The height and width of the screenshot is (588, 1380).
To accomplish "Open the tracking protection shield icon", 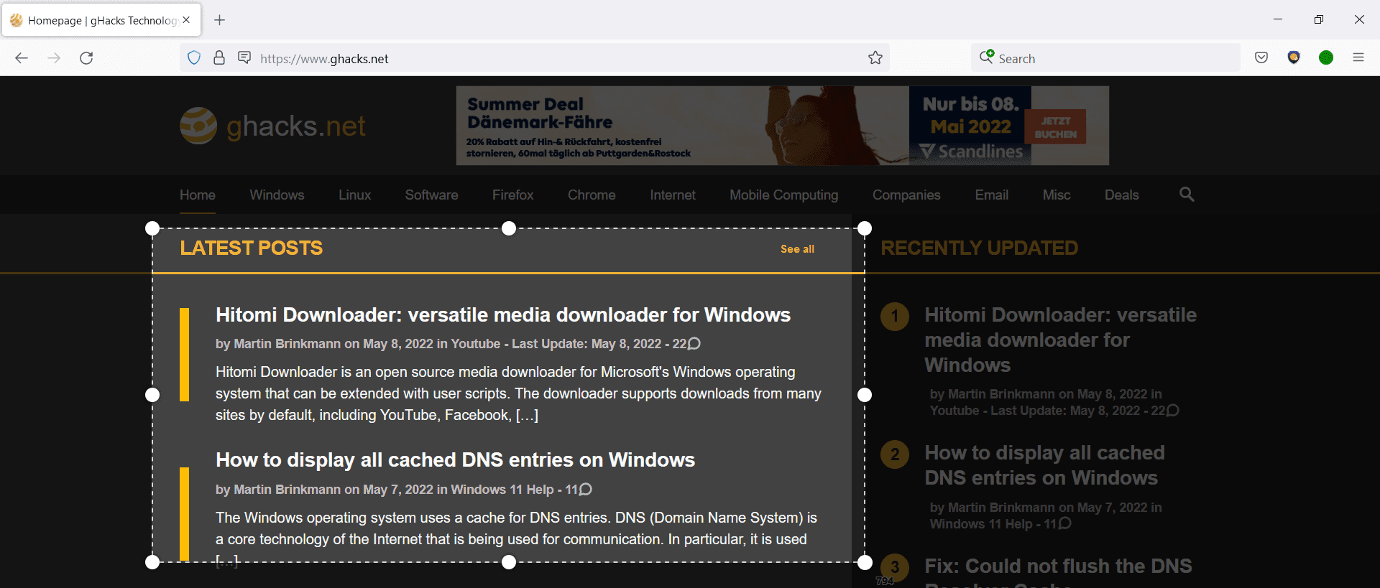I will click(194, 58).
